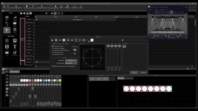Click the Cancel button in Pan/Tilt dialog
198x111 pixels.
tap(143, 73)
